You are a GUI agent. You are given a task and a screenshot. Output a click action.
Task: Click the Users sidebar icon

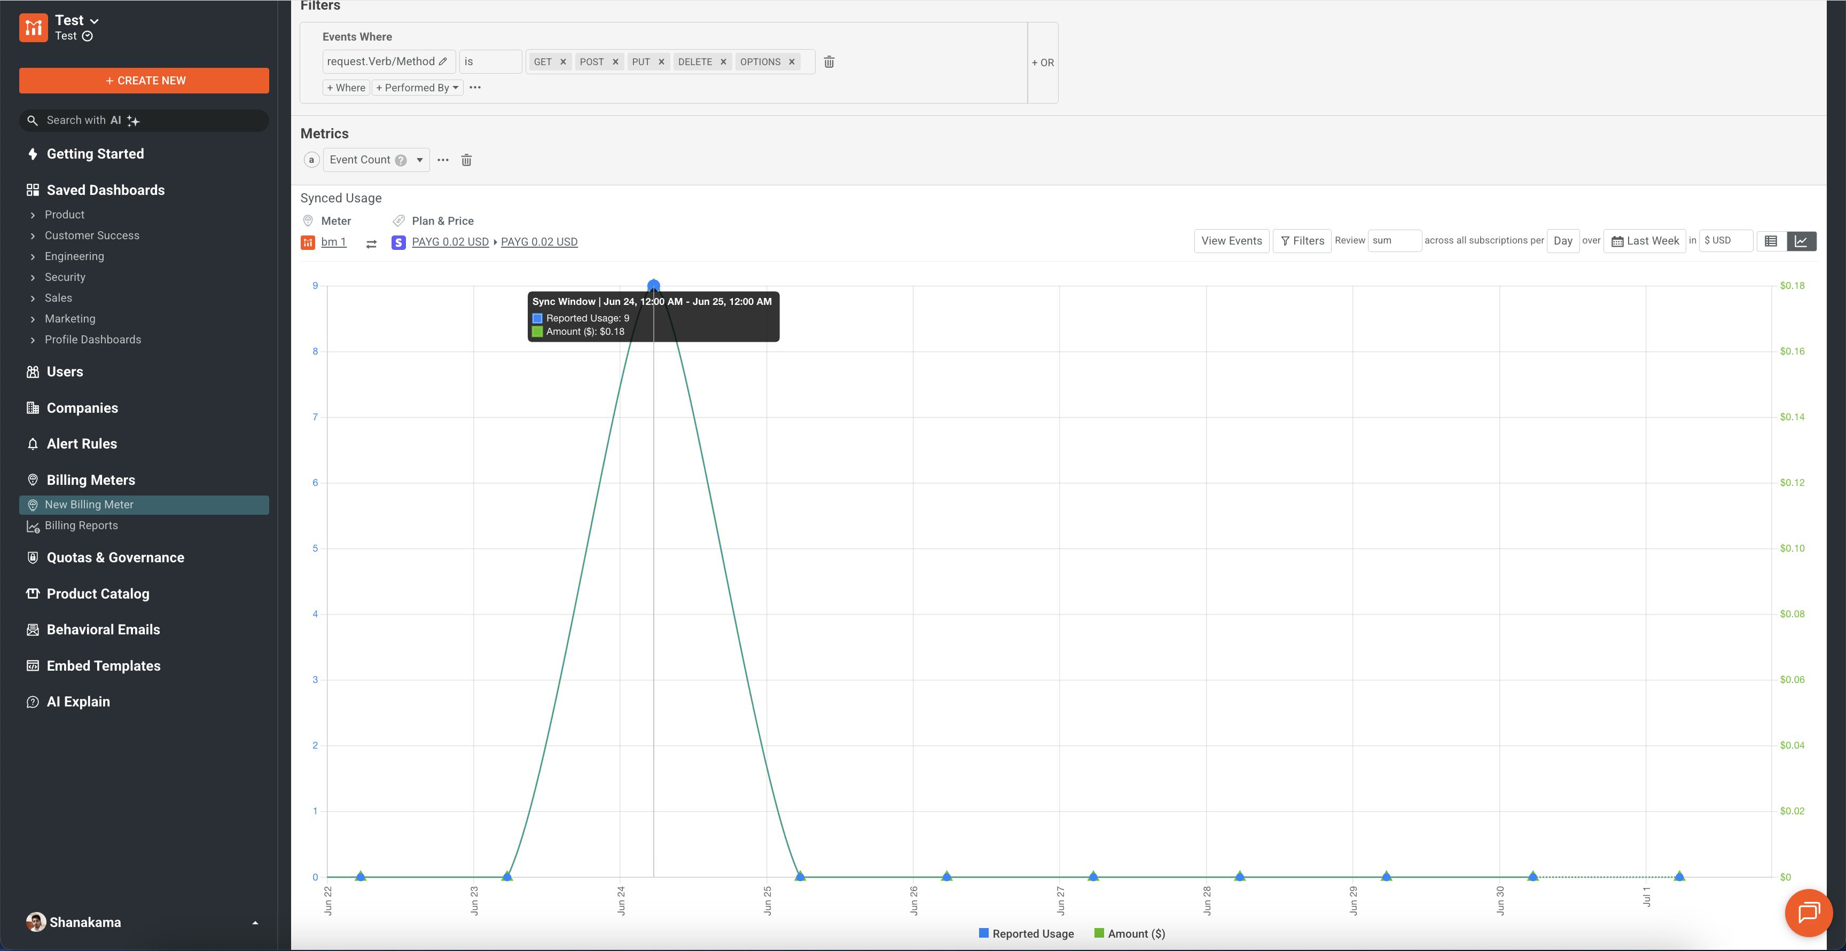(33, 372)
